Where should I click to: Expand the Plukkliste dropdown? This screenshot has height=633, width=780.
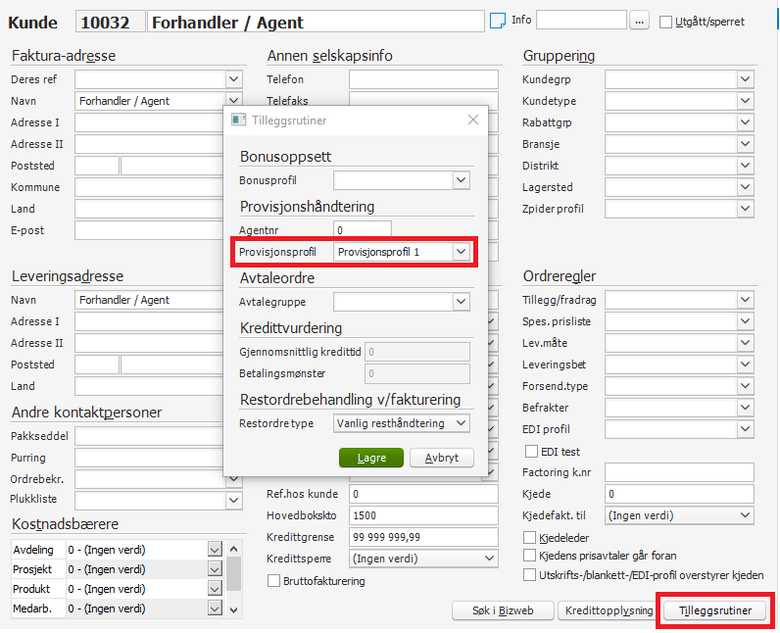point(234,501)
